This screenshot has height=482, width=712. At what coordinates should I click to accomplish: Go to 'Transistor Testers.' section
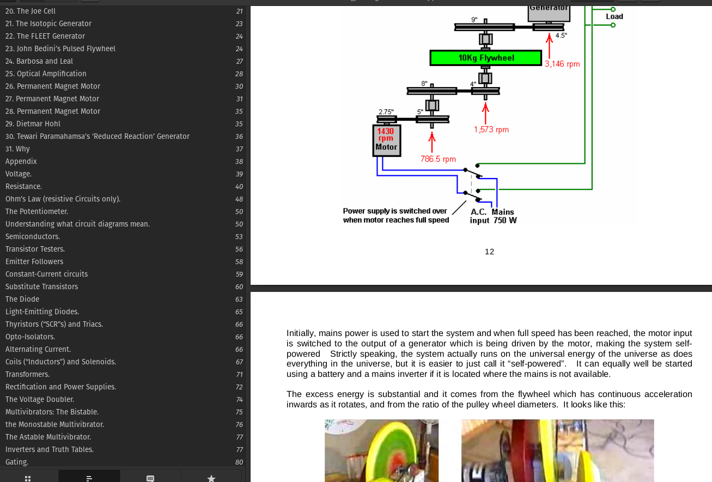(35, 249)
